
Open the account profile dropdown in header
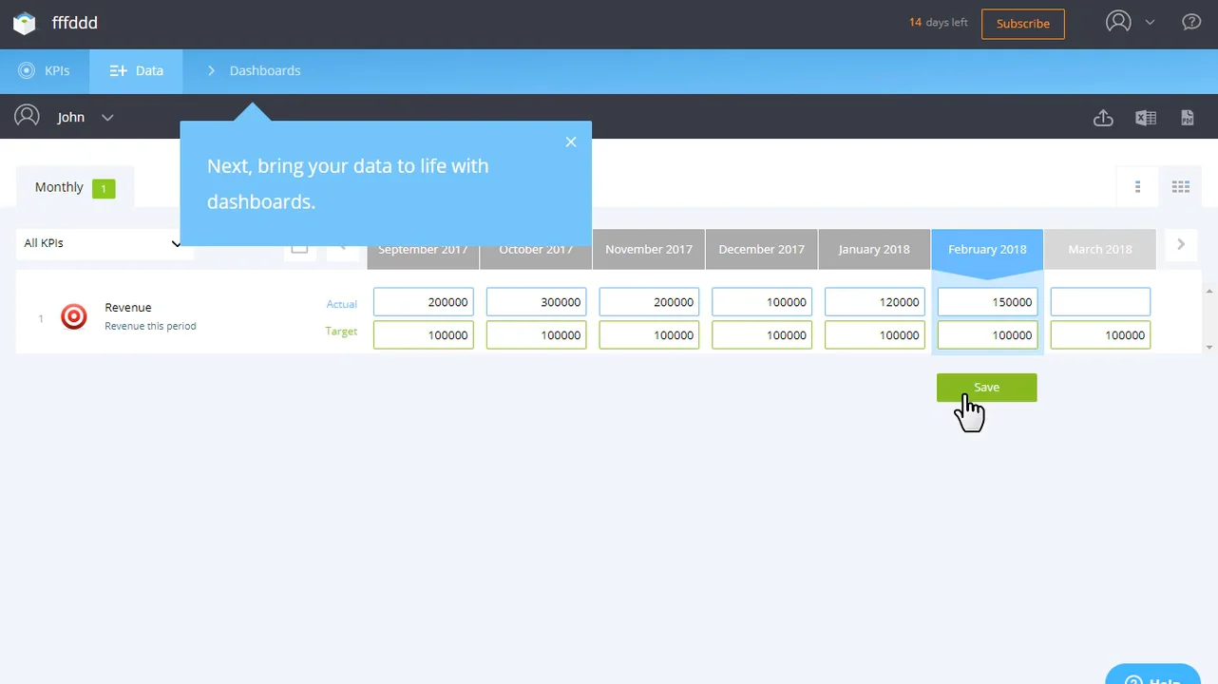click(1130, 22)
